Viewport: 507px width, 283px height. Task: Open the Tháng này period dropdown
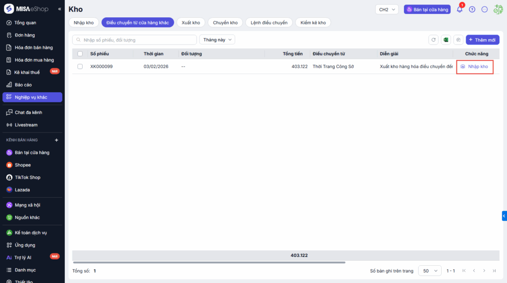tap(217, 40)
